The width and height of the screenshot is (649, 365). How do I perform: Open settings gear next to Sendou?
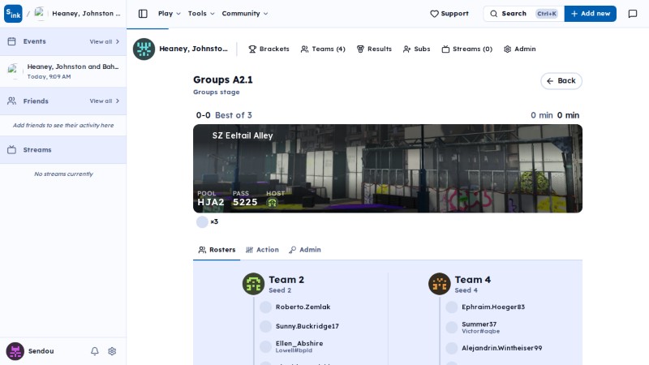point(112,351)
